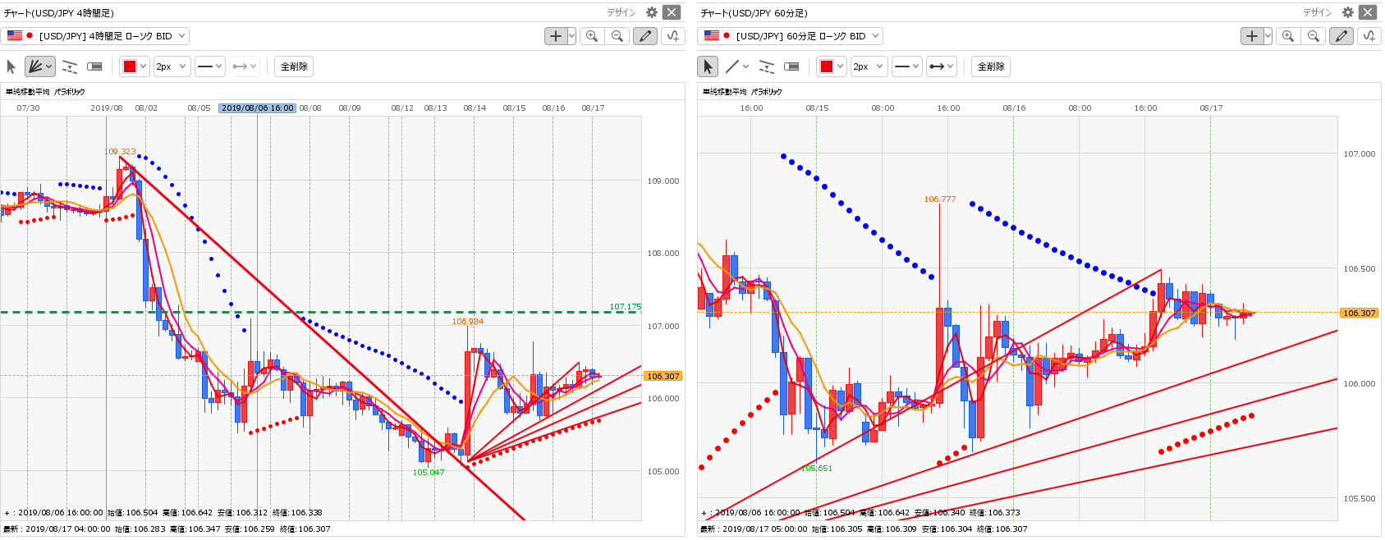Select the pointer tool in 4-hour chart
This screenshot has height=540, width=1385.
pyautogui.click(x=11, y=66)
